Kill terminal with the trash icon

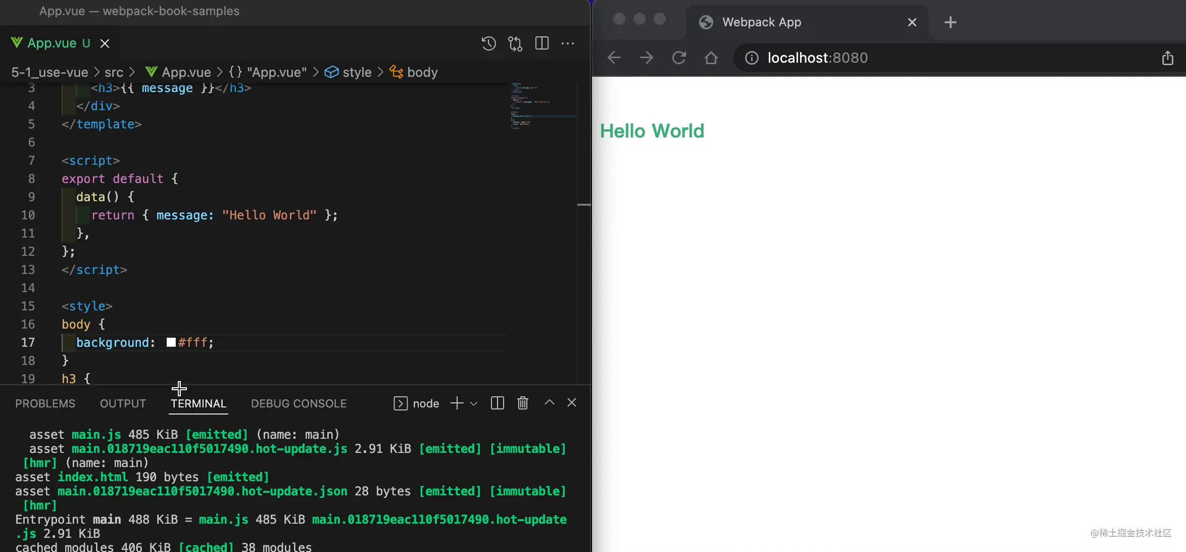pyautogui.click(x=523, y=403)
